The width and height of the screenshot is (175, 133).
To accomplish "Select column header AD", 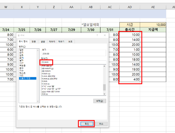I will coord(130,7).
